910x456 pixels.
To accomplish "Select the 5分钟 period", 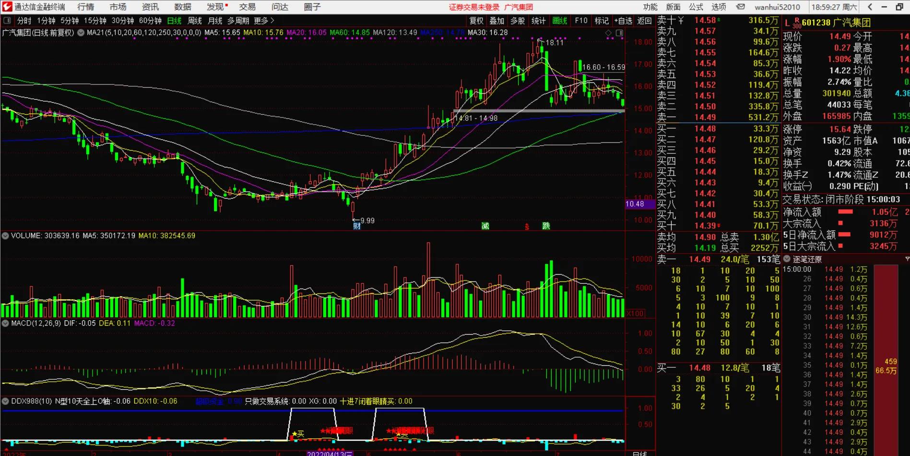I will 70,21.
